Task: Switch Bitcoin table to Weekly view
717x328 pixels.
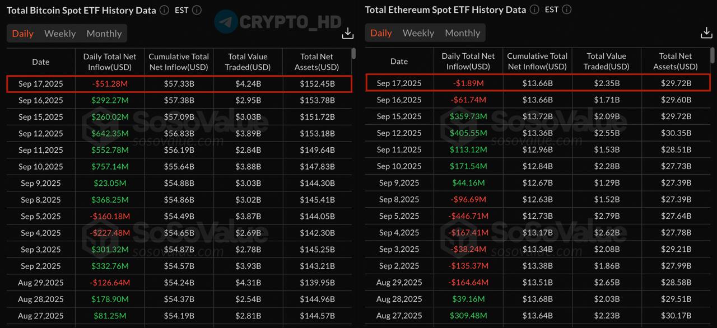Action: pos(60,34)
